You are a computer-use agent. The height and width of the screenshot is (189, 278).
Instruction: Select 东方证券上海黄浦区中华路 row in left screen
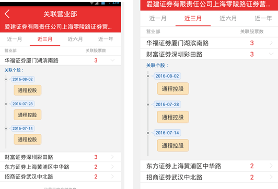click(x=61, y=167)
